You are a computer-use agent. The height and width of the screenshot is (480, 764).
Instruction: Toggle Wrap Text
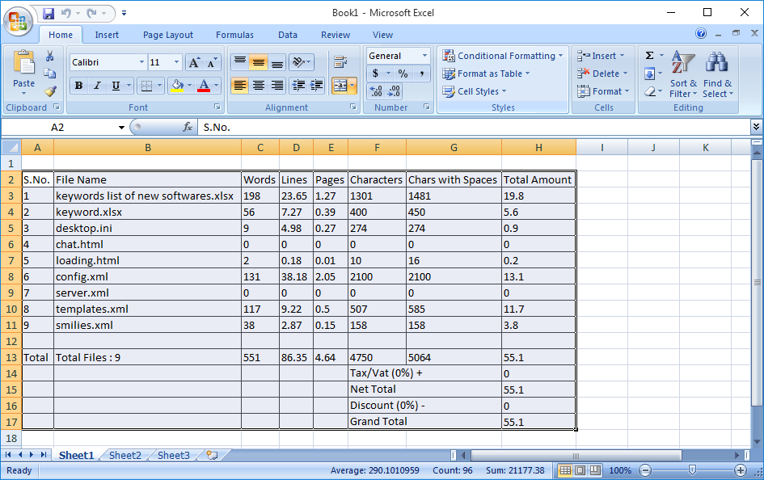(x=340, y=62)
